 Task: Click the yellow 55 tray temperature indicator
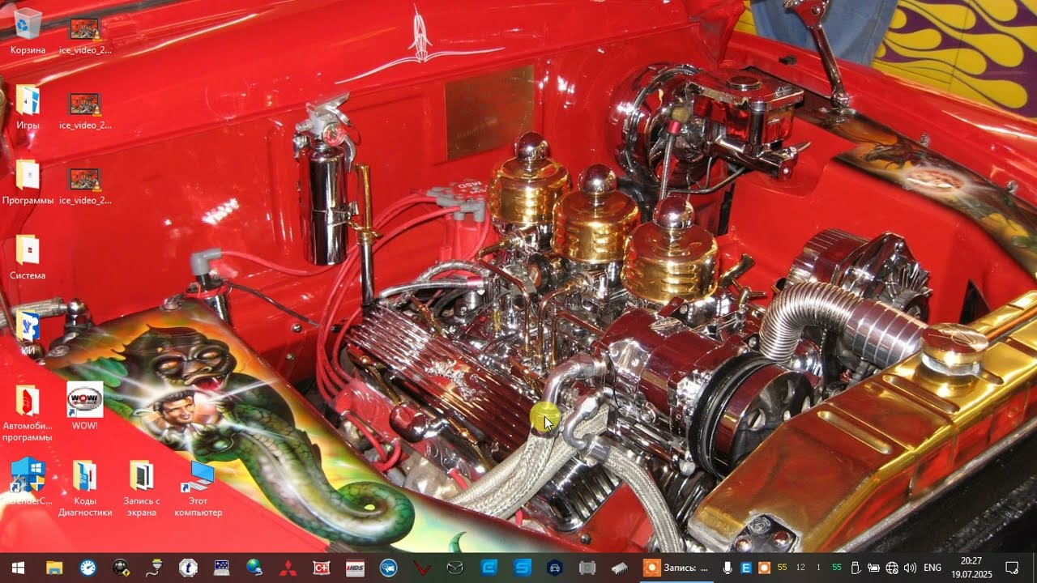point(782,568)
